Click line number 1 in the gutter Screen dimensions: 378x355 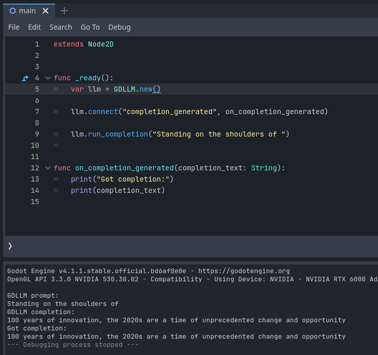[x=37, y=44]
